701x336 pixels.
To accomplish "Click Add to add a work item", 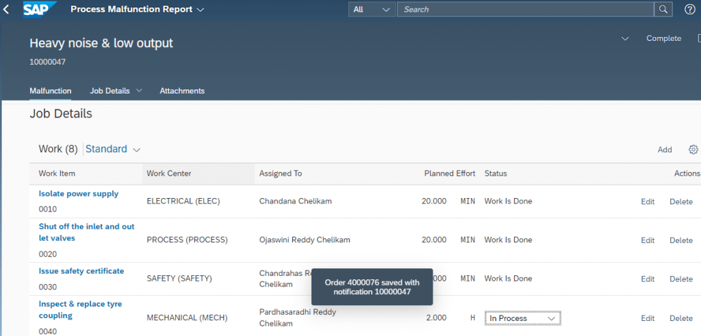I will click(664, 150).
